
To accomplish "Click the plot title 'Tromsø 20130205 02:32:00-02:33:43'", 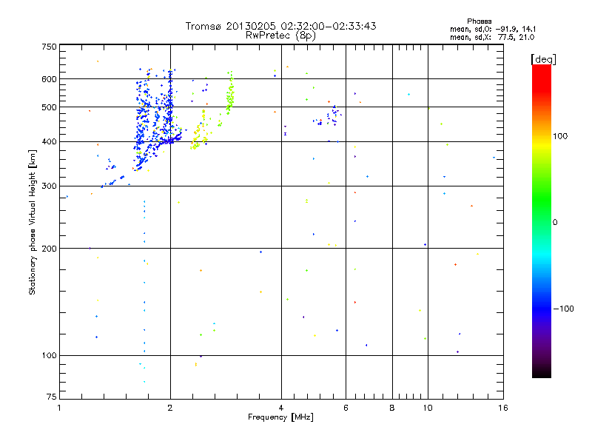I will point(280,26).
